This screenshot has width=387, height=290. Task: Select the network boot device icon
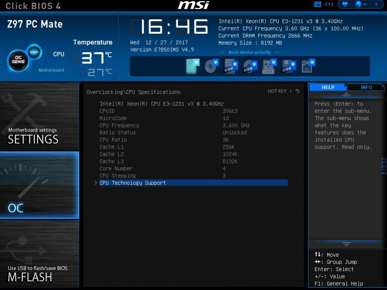click(x=308, y=66)
